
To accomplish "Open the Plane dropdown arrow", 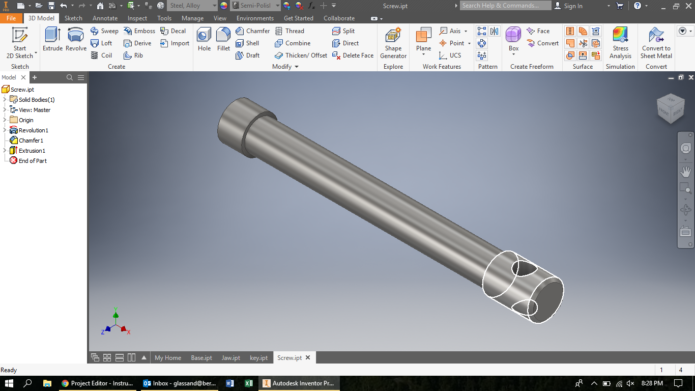I will click(x=423, y=54).
